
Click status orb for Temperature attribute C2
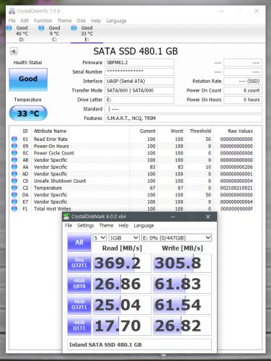click(14, 188)
